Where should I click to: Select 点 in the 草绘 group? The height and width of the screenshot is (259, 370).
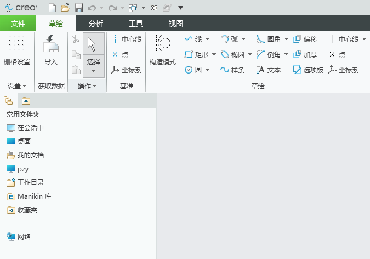338,54
